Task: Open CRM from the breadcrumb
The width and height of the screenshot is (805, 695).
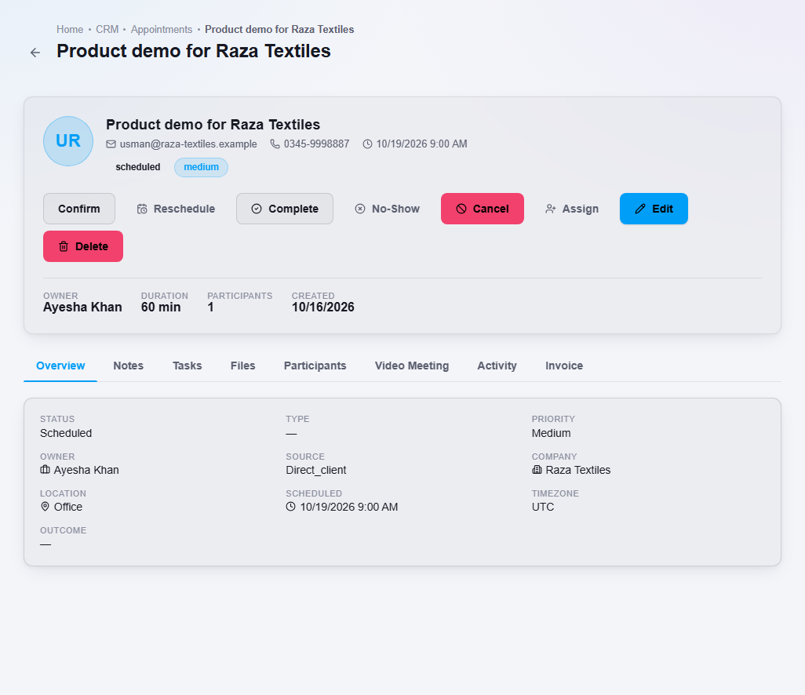Action: (x=107, y=30)
